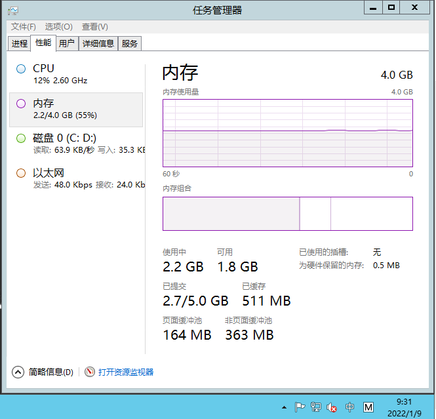Click the Task Manager title bar icon
The height and width of the screenshot is (419, 436).
click(x=13, y=10)
